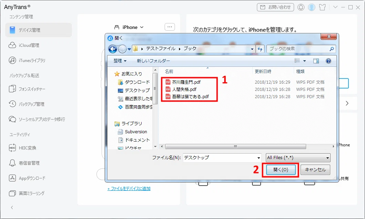Open the 整理 menu in the dialog

click(120, 61)
